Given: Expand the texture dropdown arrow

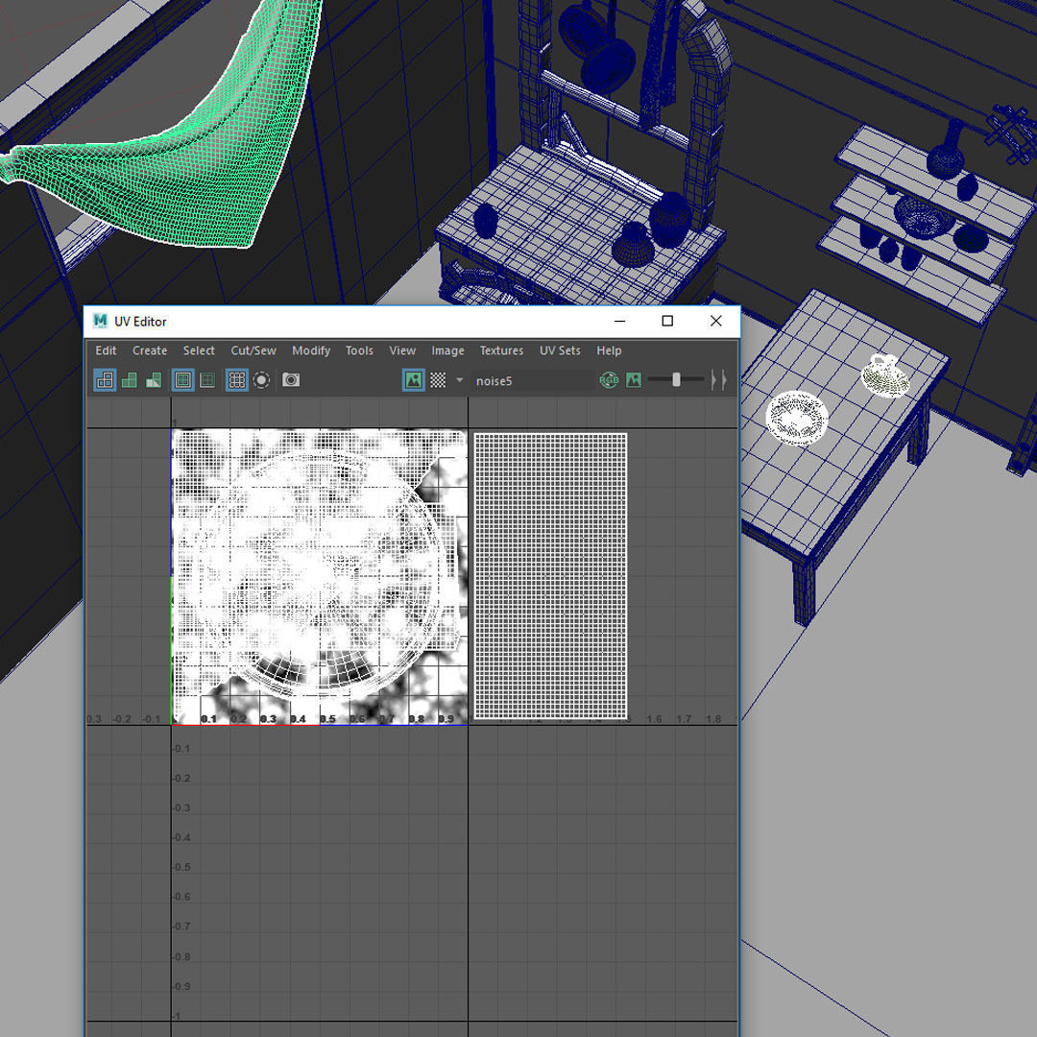Looking at the screenshot, I should coord(460,379).
